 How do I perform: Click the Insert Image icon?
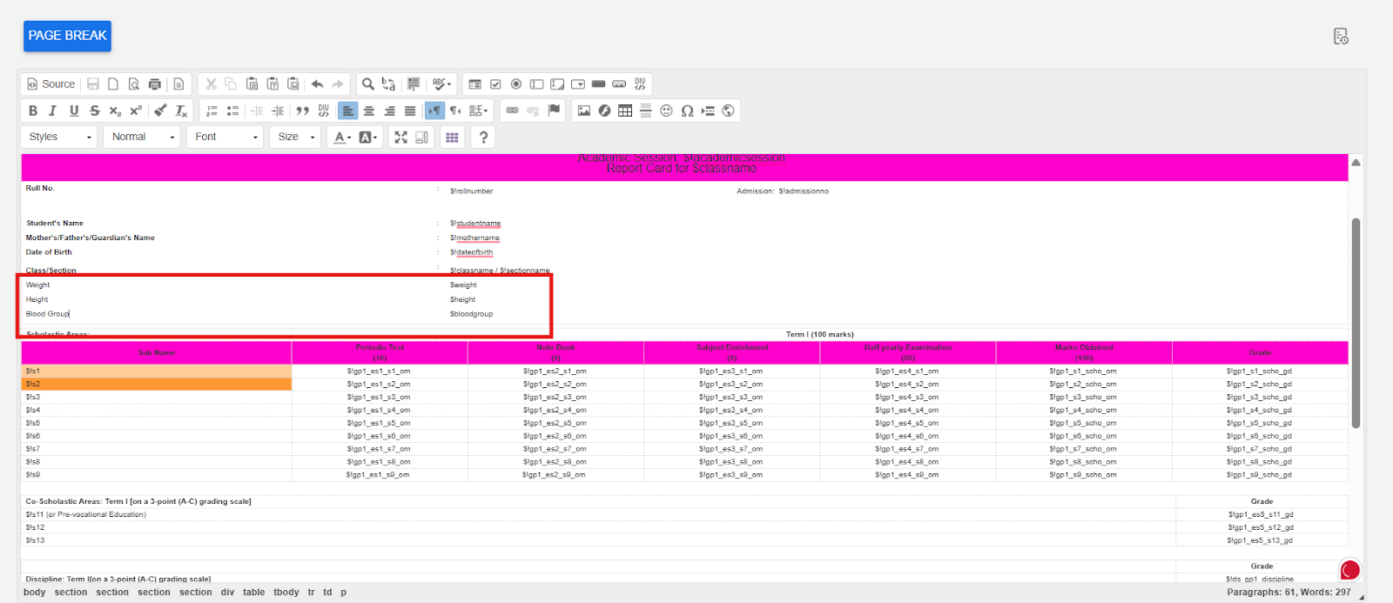coord(584,111)
